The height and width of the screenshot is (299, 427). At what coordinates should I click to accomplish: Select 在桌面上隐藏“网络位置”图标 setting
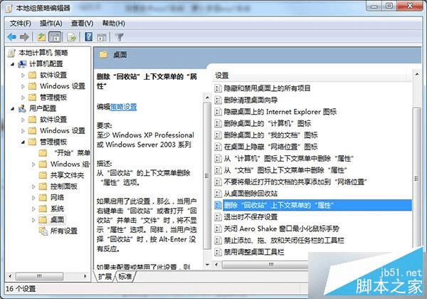(x=270, y=147)
